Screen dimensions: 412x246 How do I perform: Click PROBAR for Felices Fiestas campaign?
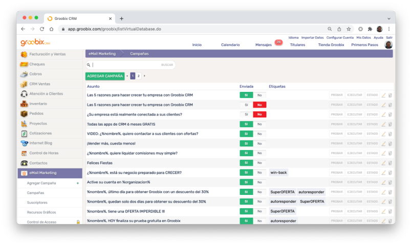click(x=337, y=163)
